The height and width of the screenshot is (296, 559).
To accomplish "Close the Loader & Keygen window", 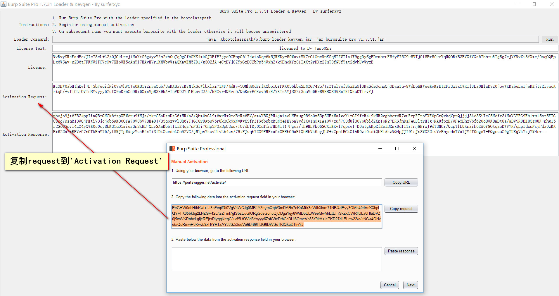I will point(552,4).
